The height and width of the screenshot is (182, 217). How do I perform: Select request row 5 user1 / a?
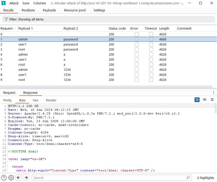point(108,59)
